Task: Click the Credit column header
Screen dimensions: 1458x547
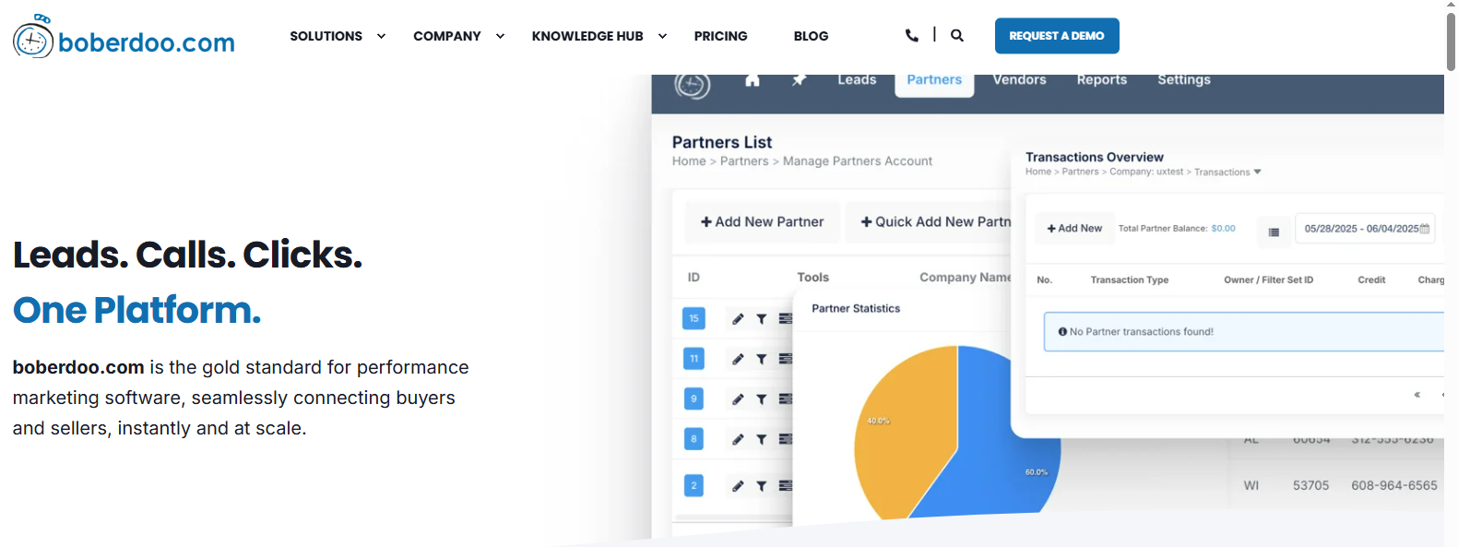Action: 1371,279
